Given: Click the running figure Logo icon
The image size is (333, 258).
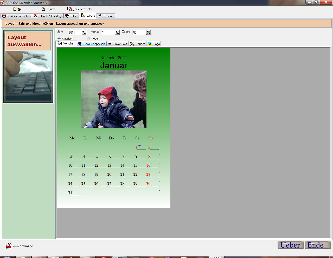Looking at the screenshot, I should click(150, 44).
